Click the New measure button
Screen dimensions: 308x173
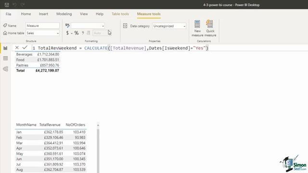(197, 28)
